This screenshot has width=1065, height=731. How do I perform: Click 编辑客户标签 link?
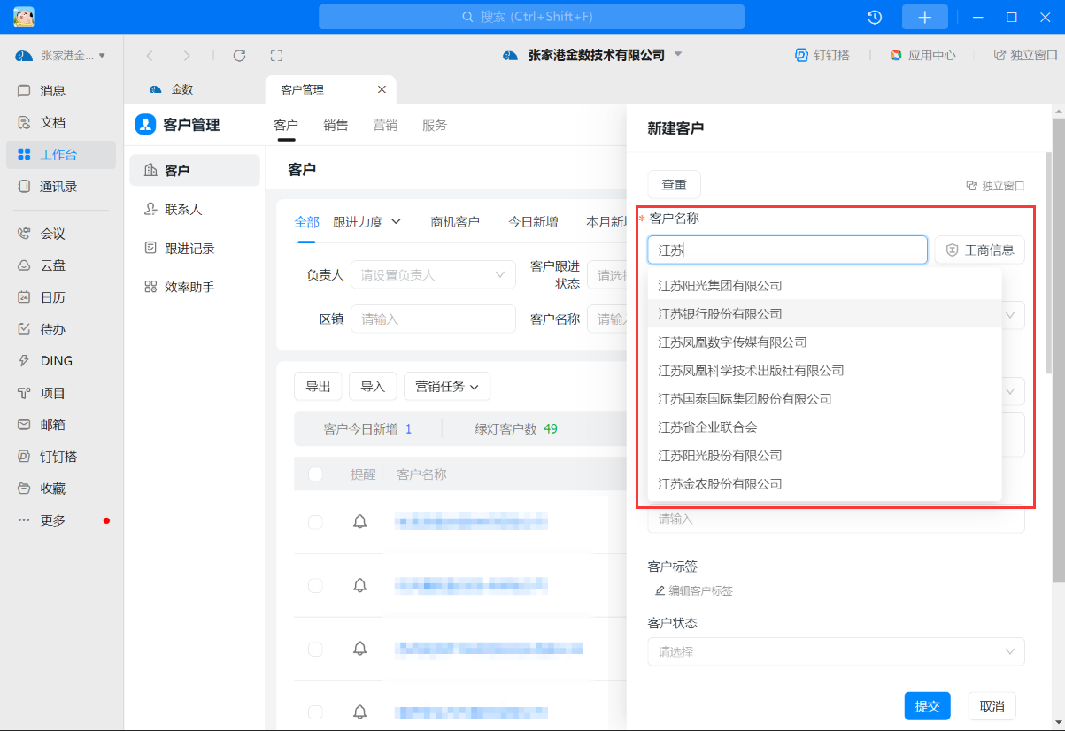tap(693, 590)
